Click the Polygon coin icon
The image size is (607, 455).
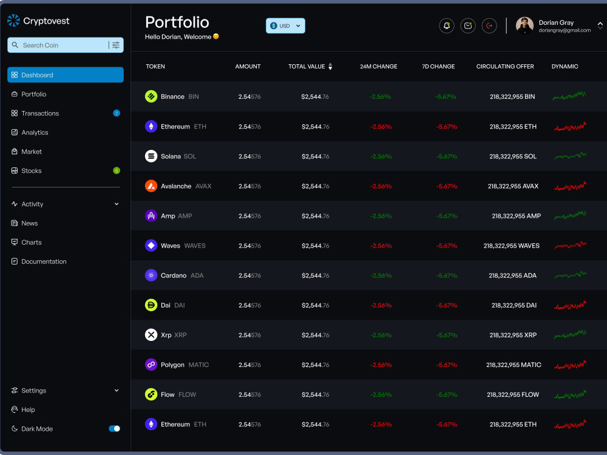[151, 365]
